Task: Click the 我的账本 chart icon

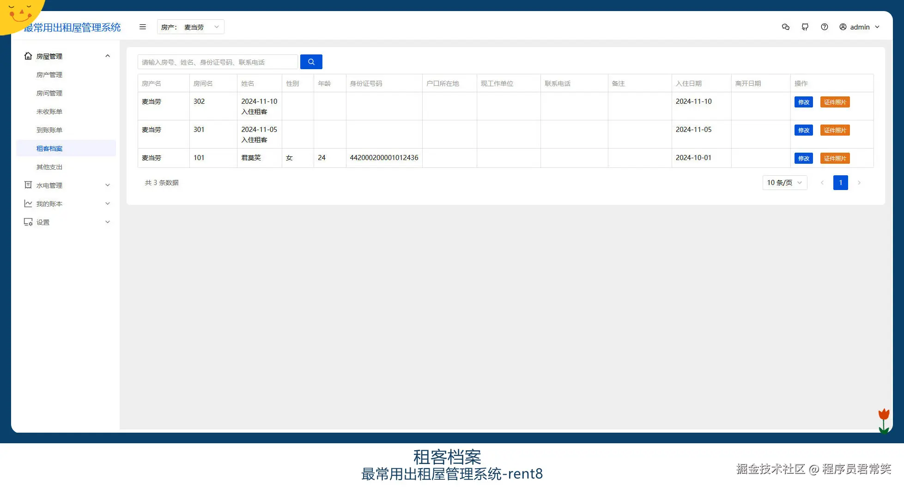Action: pos(28,203)
